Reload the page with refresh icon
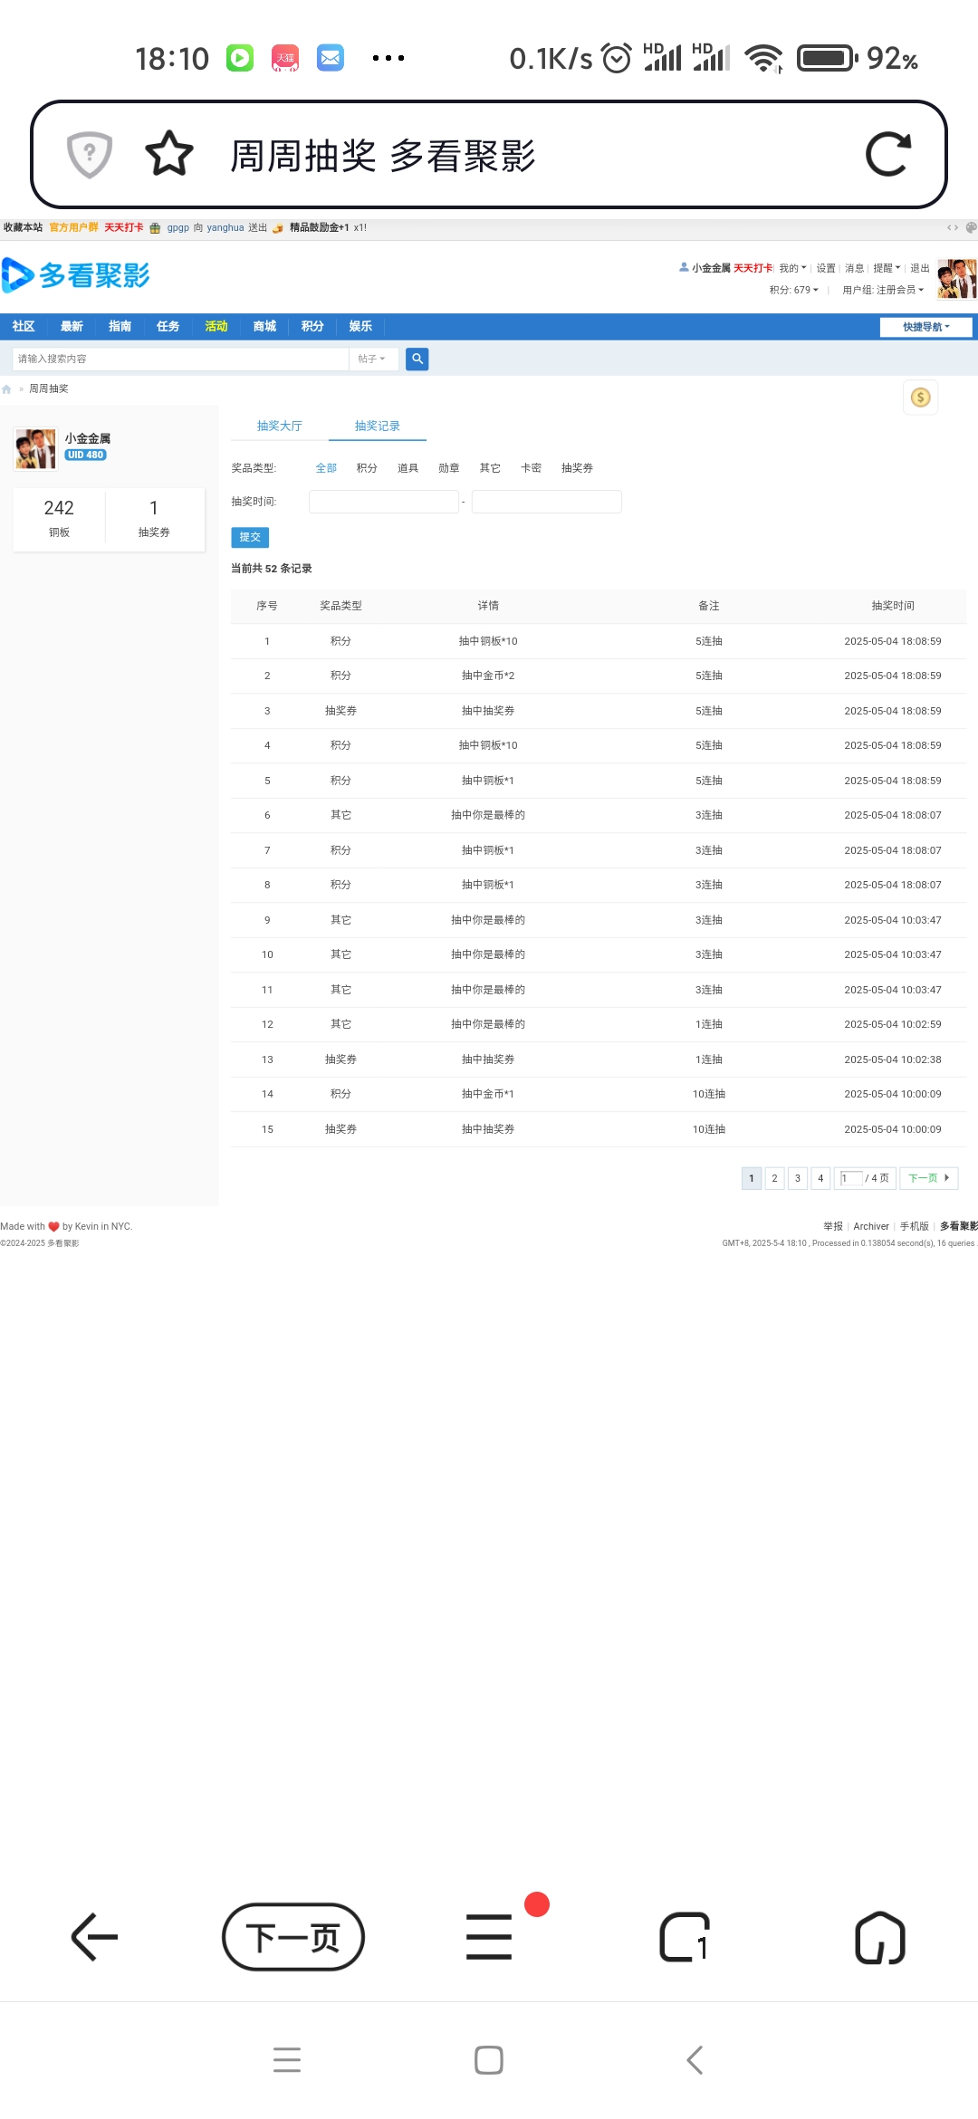 click(x=887, y=154)
